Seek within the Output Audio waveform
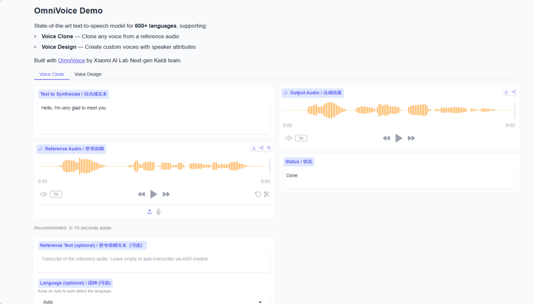533x304 pixels. [399, 110]
